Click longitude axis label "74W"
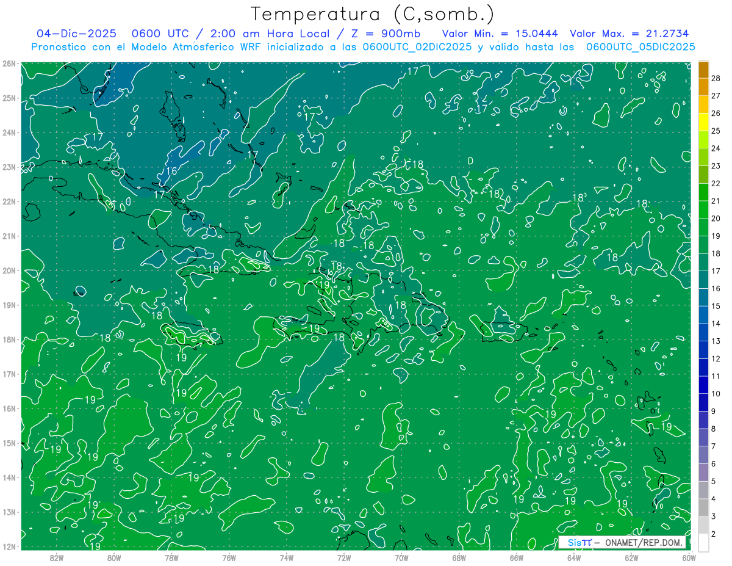This screenshot has height=566, width=732. (x=287, y=557)
